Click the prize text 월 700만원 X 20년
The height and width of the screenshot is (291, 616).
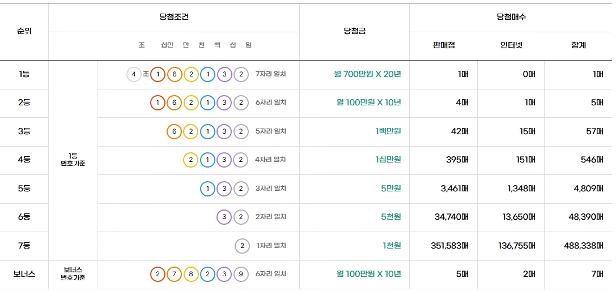(367, 74)
